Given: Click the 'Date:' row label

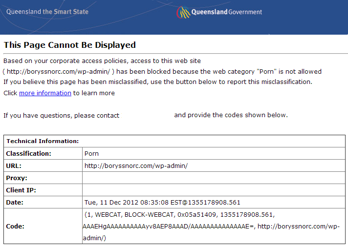Looking at the screenshot, I should click(15, 202).
